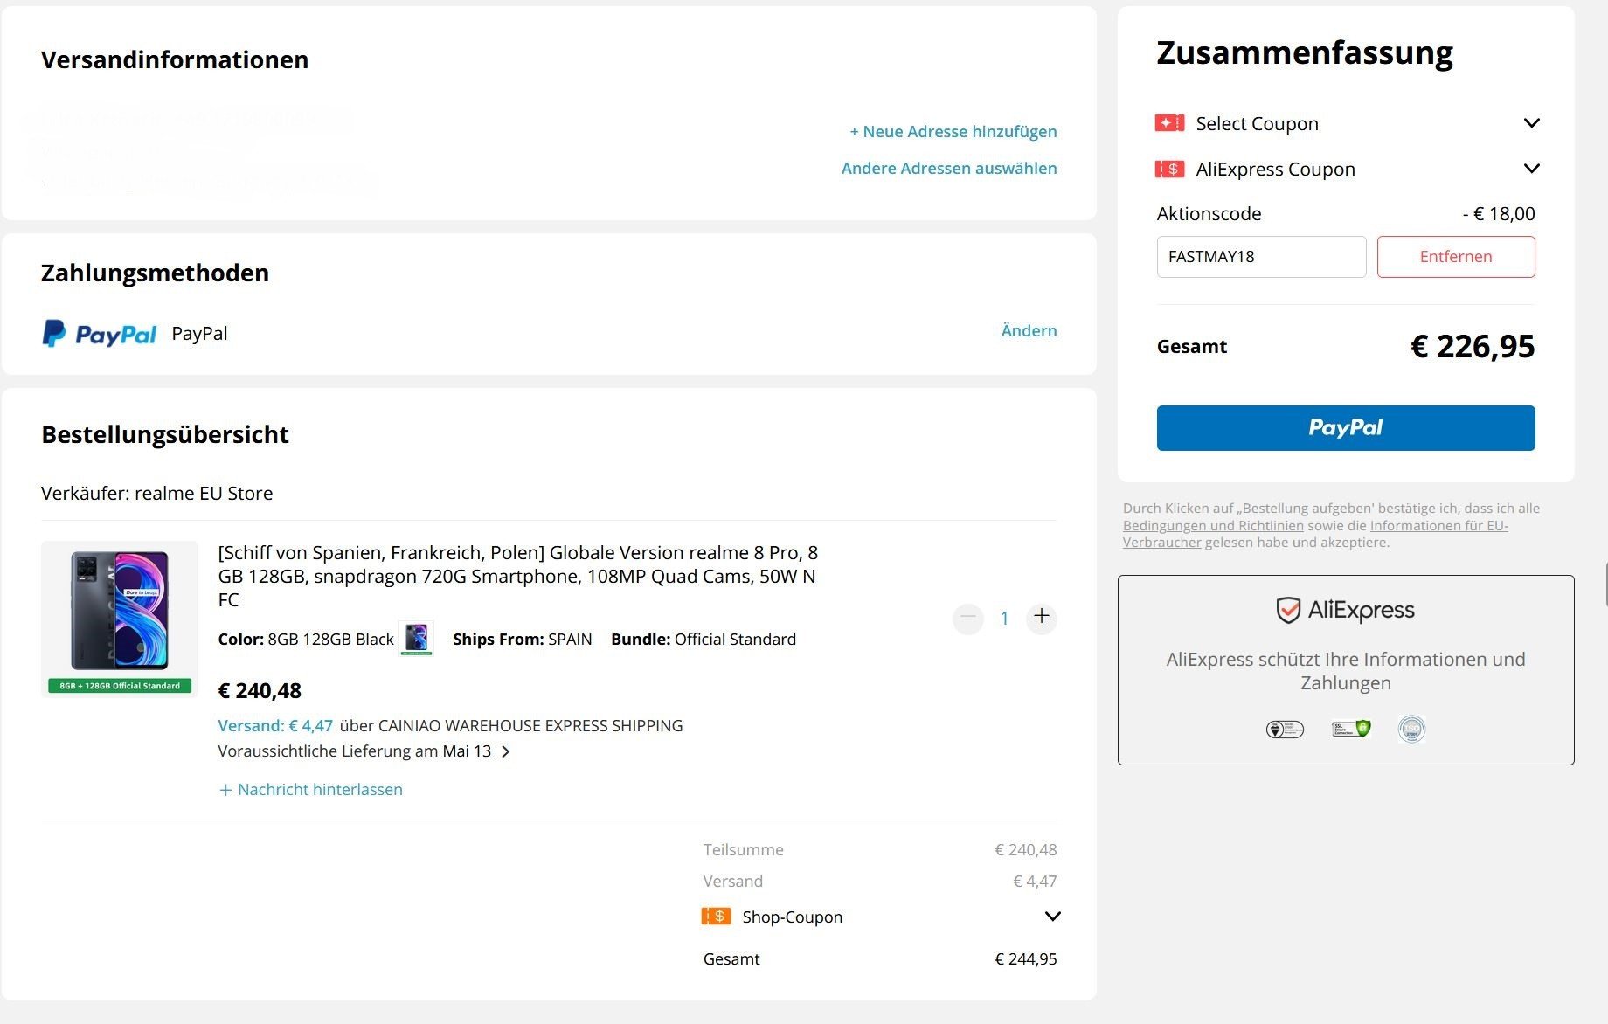Expand the Select Coupon dropdown arrow
The height and width of the screenshot is (1024, 1608).
click(x=1531, y=123)
